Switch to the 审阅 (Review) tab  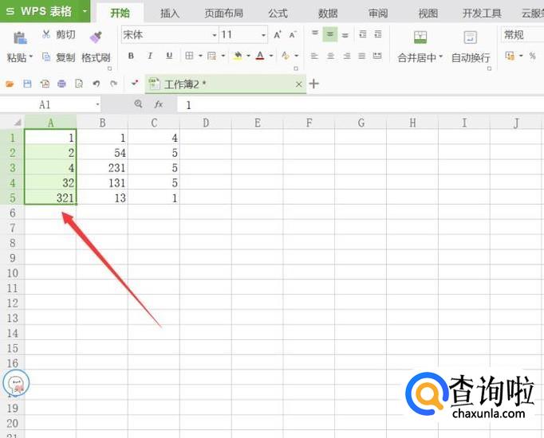[x=378, y=14]
